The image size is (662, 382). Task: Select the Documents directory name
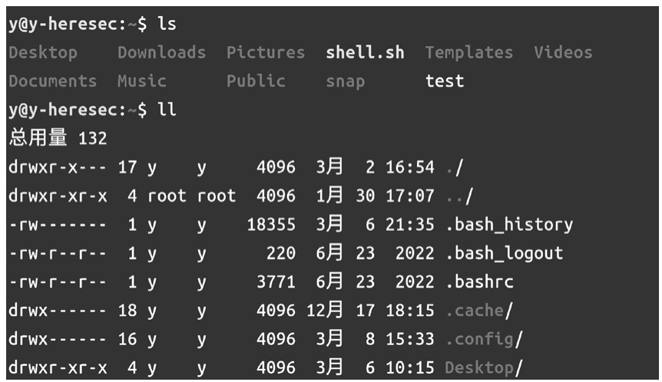pos(52,81)
